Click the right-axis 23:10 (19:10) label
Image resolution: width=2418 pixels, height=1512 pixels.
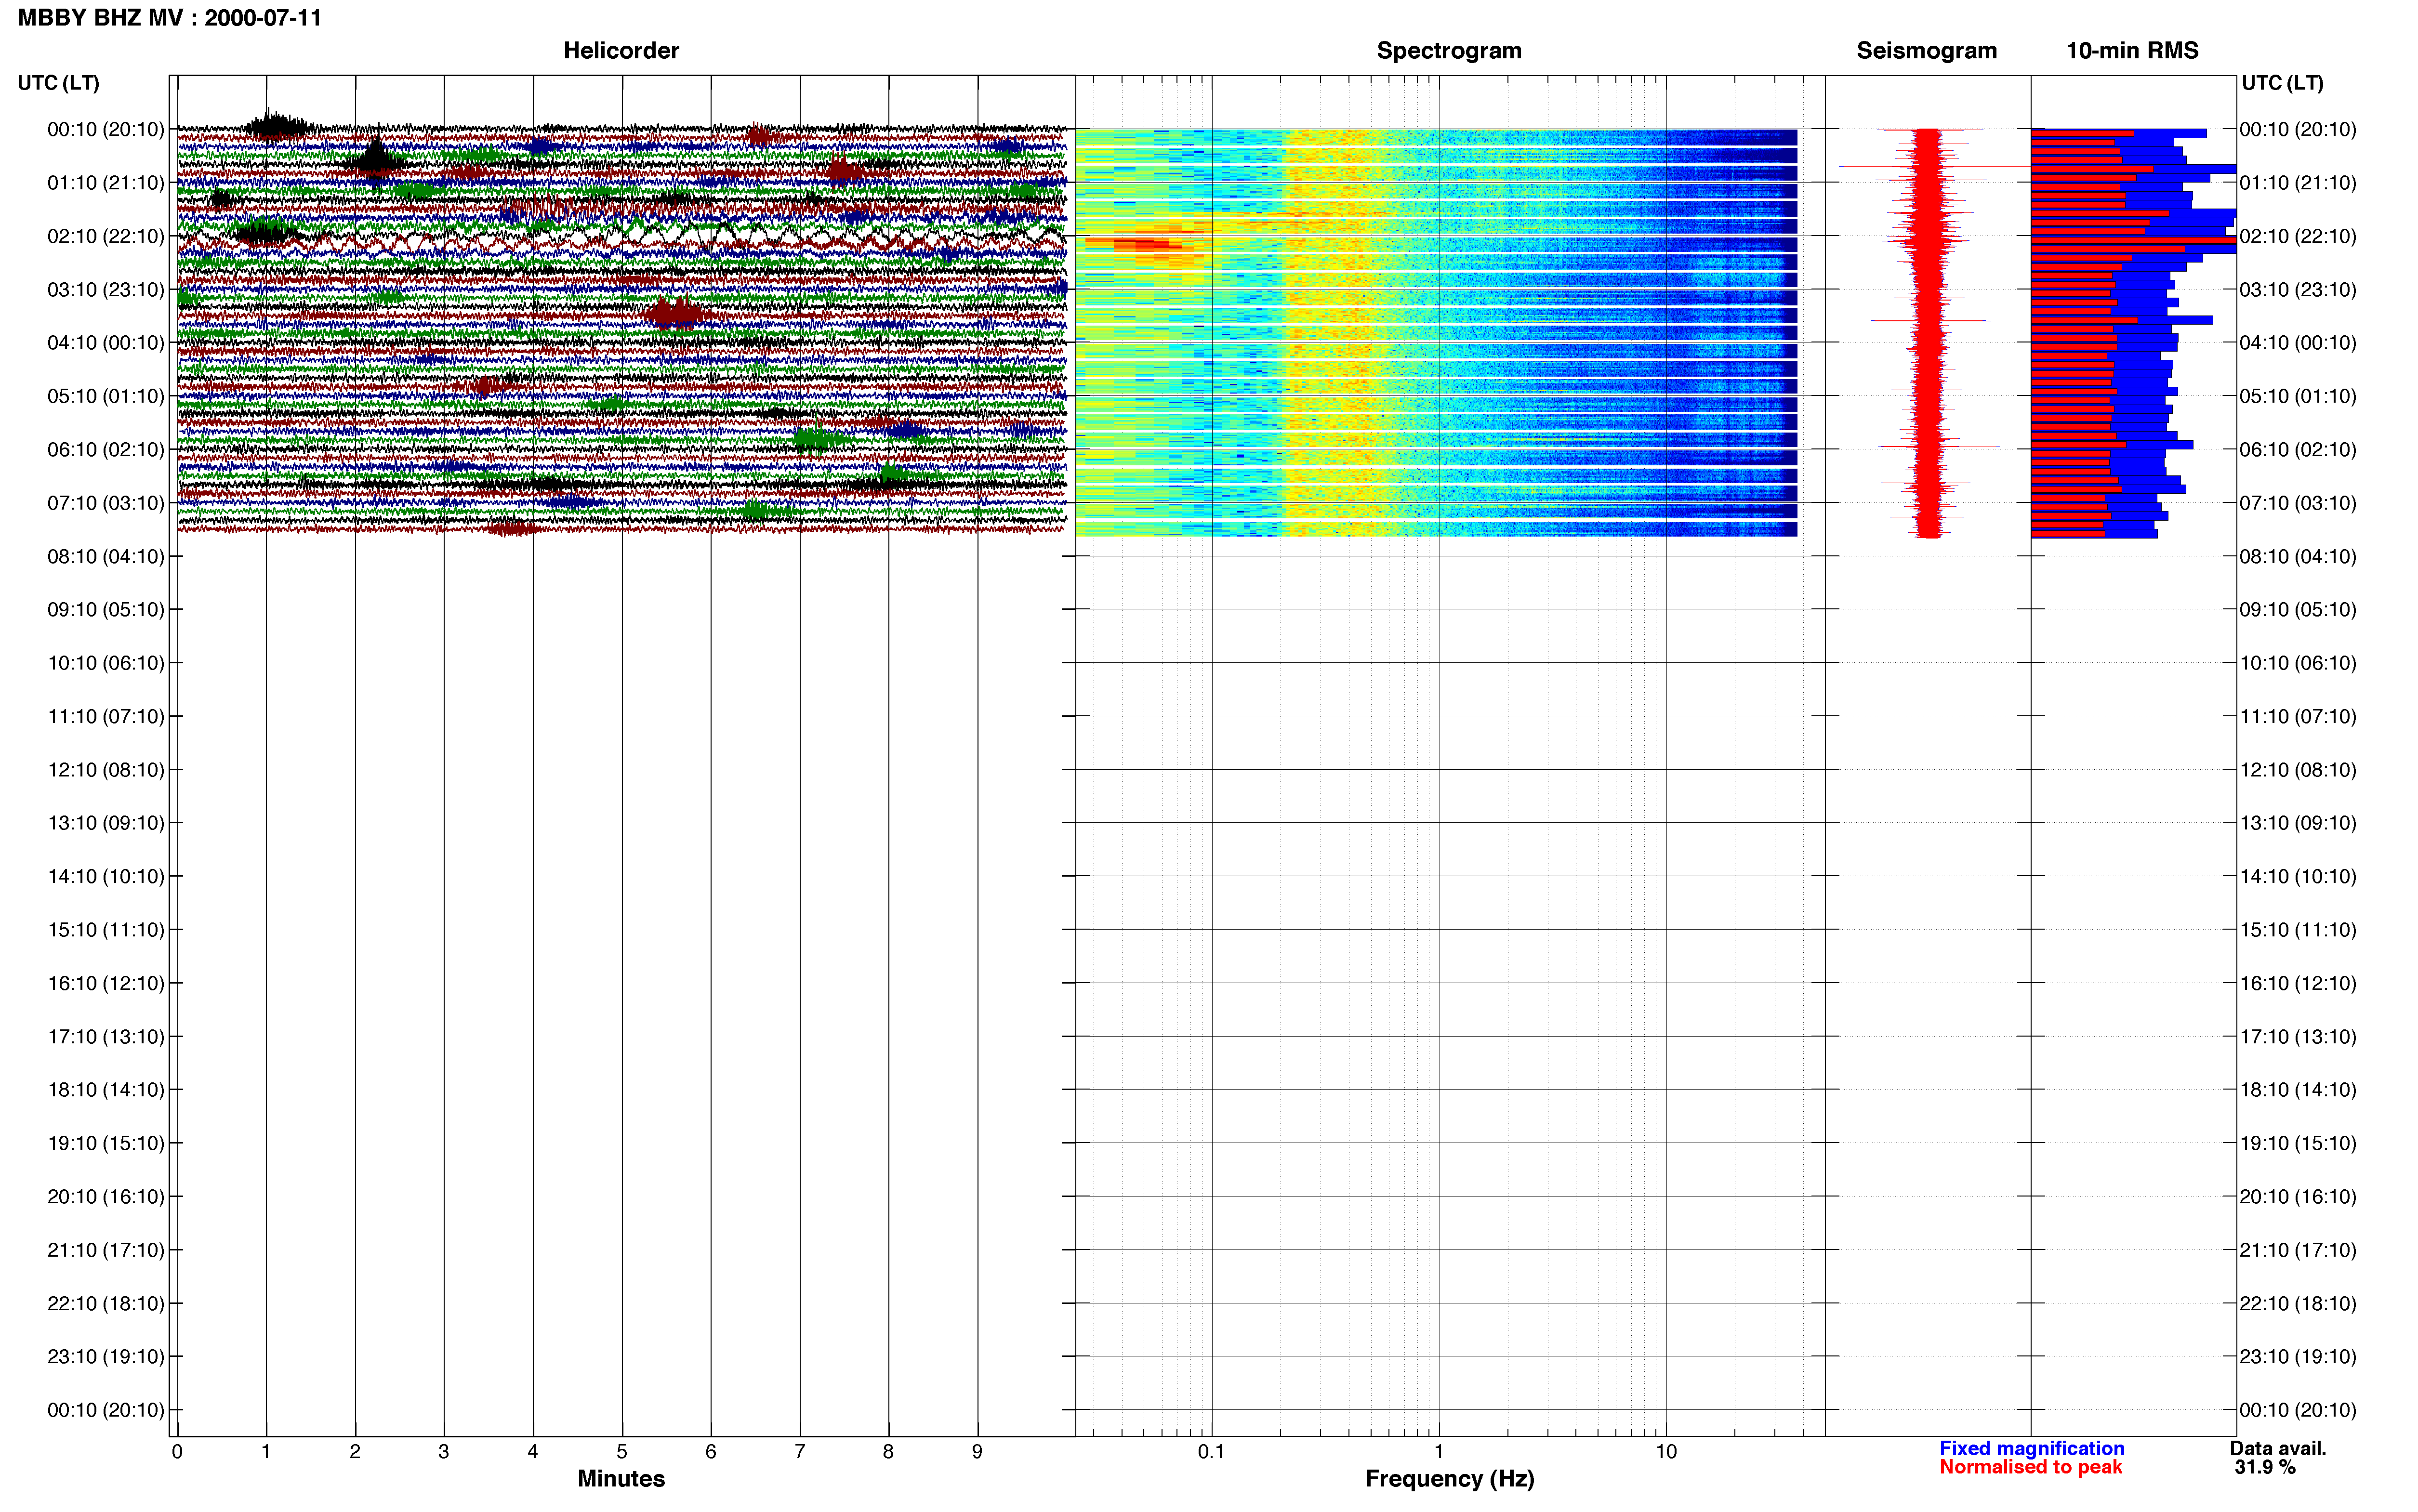(2298, 1357)
